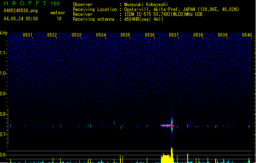Click the date stamp 04.05.24 05:30
The image size is (256, 163).
21,19
